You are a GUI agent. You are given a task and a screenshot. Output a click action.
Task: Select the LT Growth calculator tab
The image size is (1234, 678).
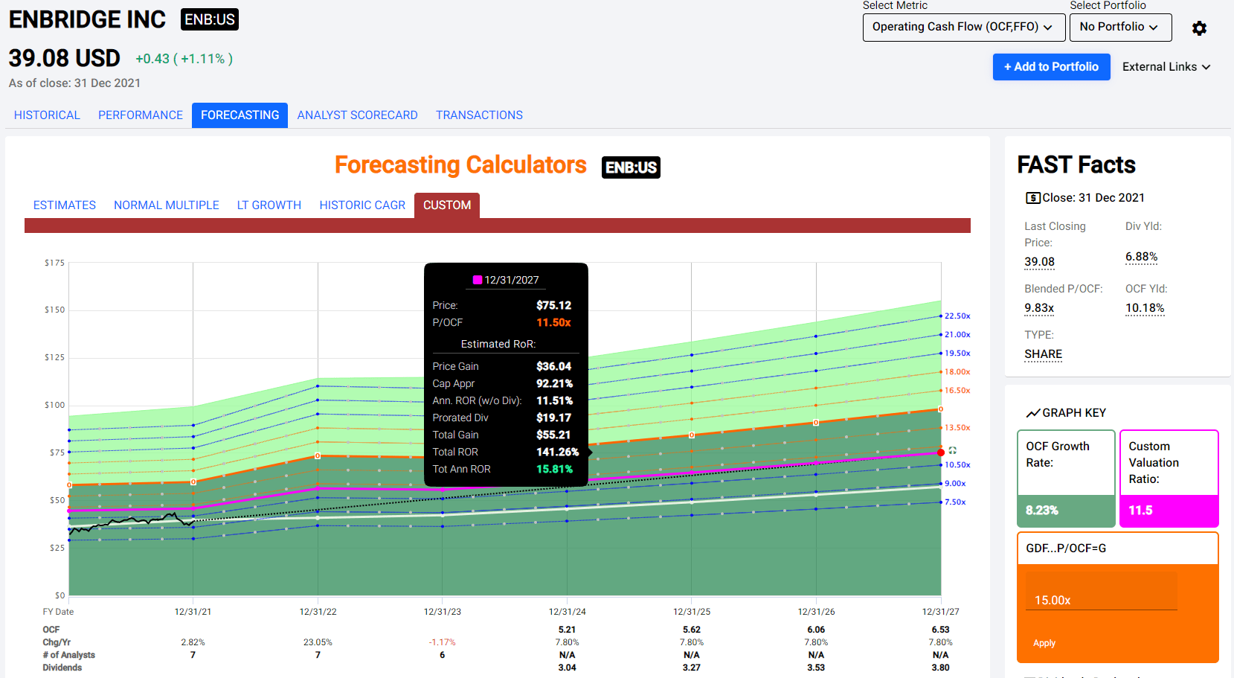coord(269,205)
